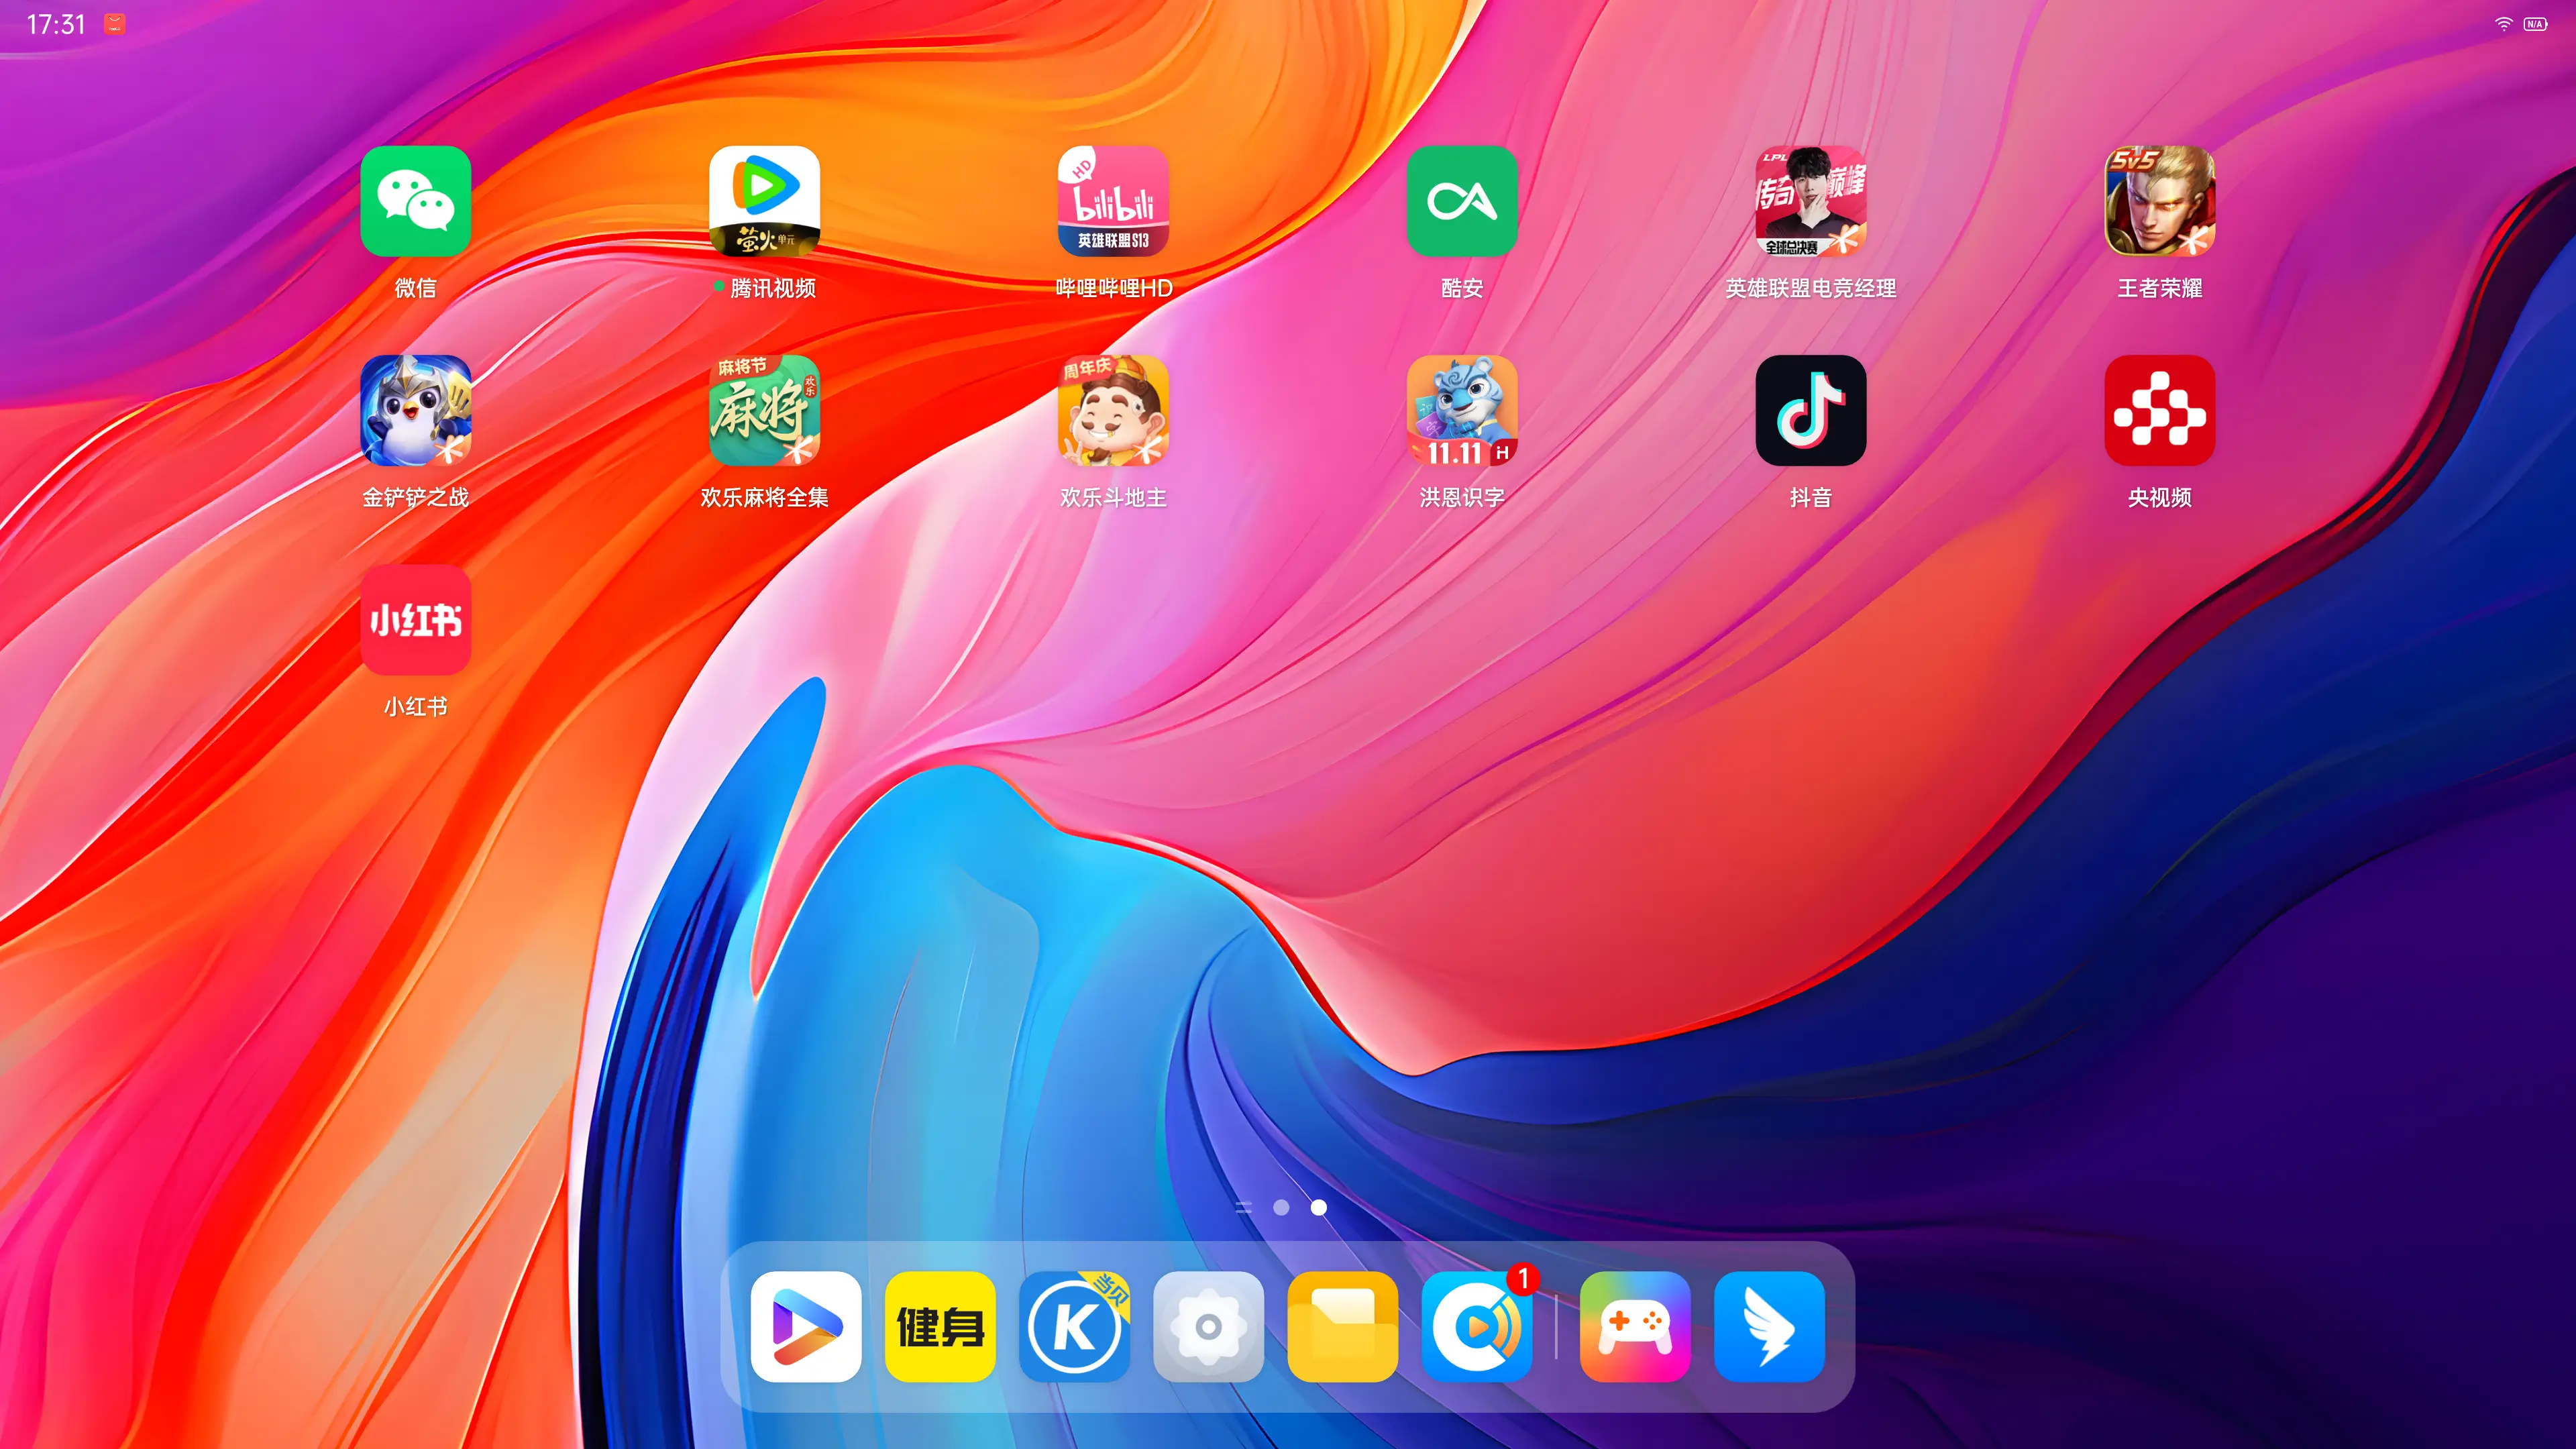Tap the Wi-Fi status icon
2576x1449 pixels.
pyautogui.click(x=2504, y=24)
